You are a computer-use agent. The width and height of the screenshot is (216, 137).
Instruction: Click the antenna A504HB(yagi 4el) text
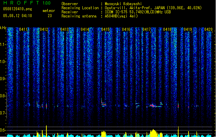[121, 16]
